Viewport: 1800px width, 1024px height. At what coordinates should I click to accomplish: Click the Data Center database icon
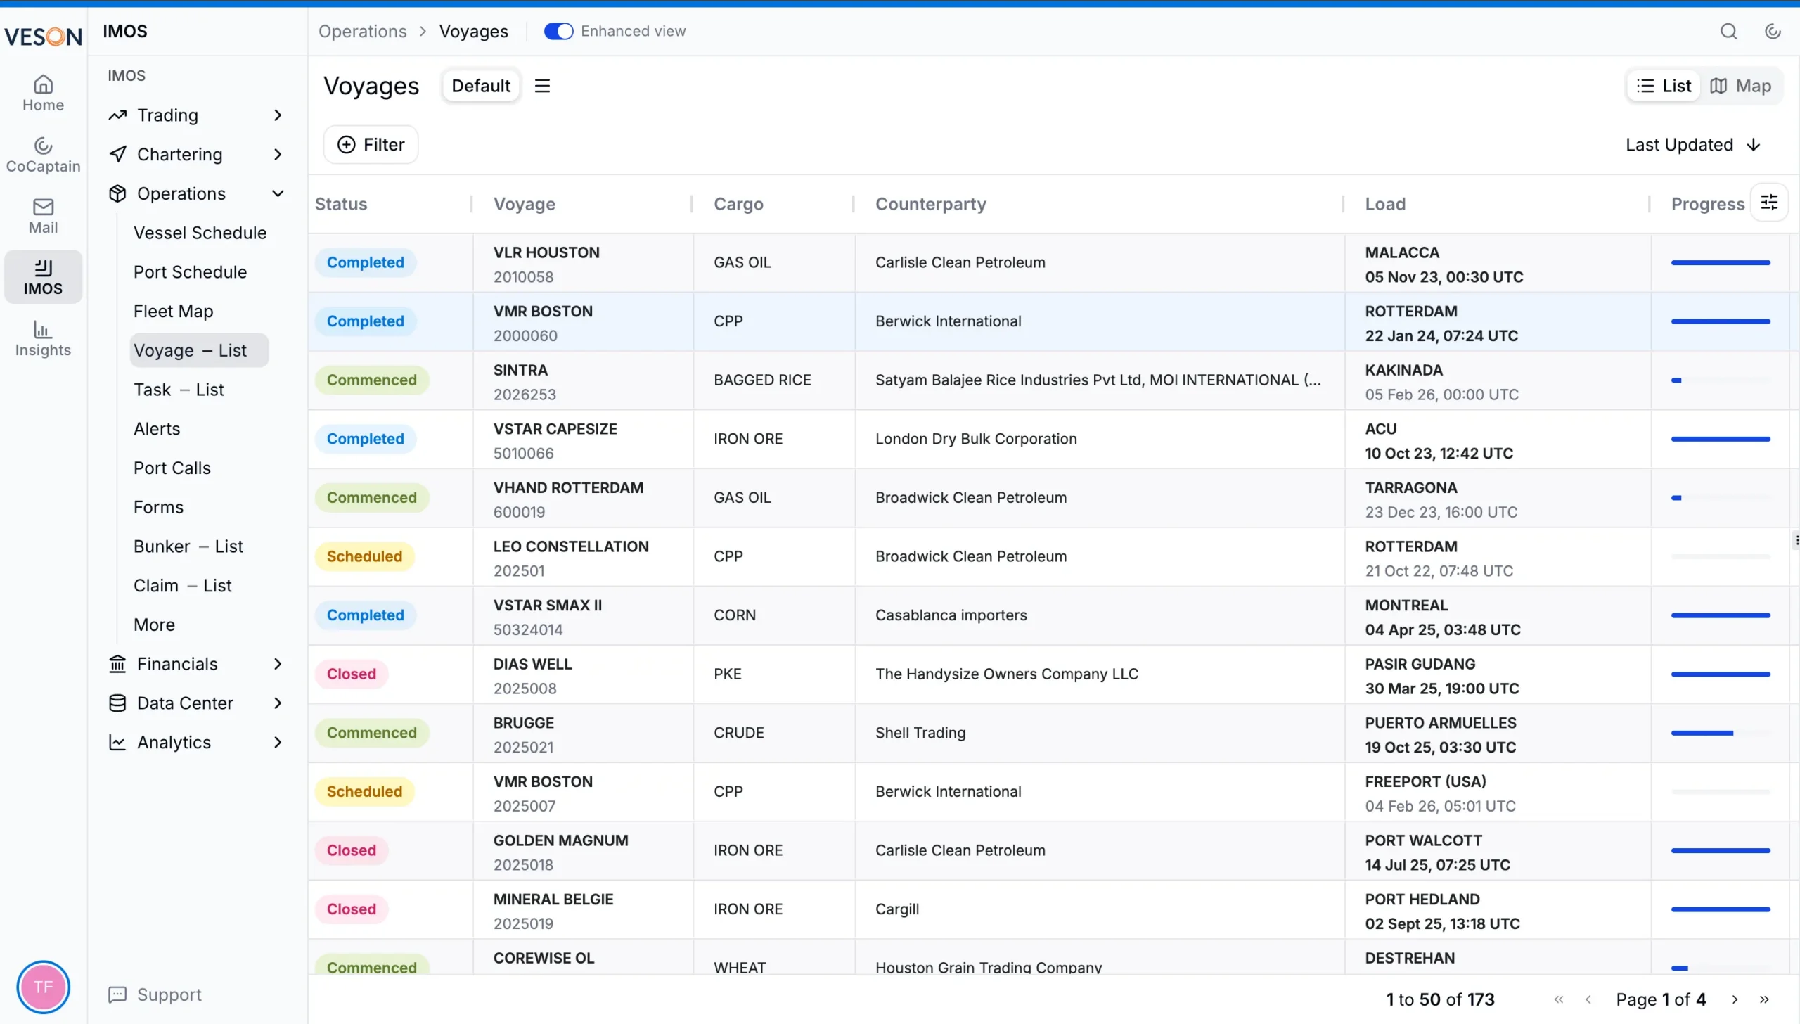(117, 703)
